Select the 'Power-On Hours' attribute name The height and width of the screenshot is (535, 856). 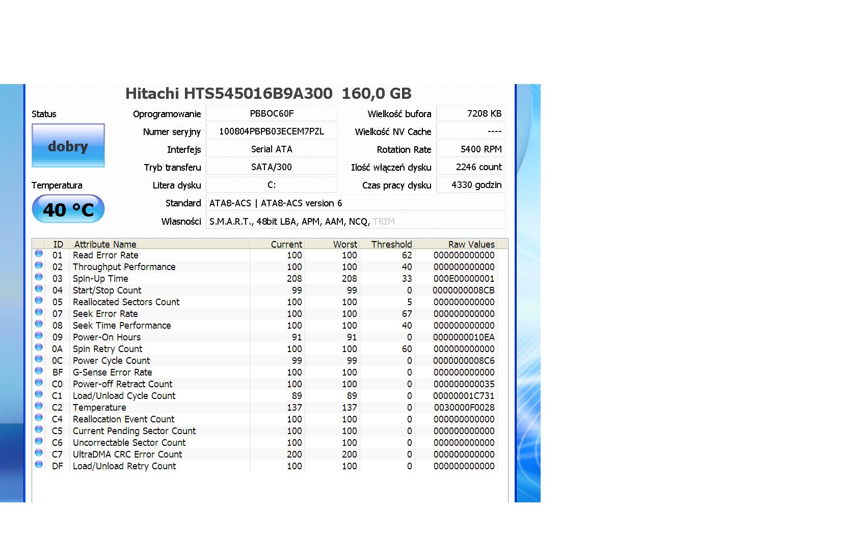click(106, 337)
